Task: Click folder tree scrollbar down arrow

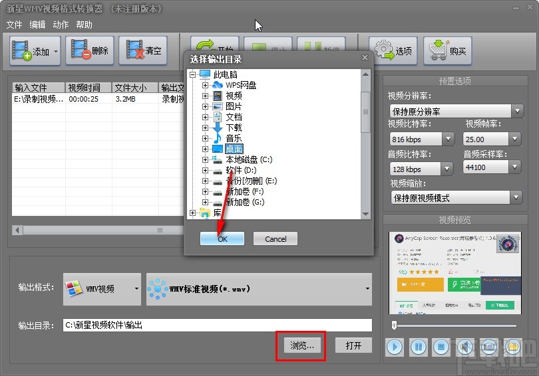Action: 365,214
